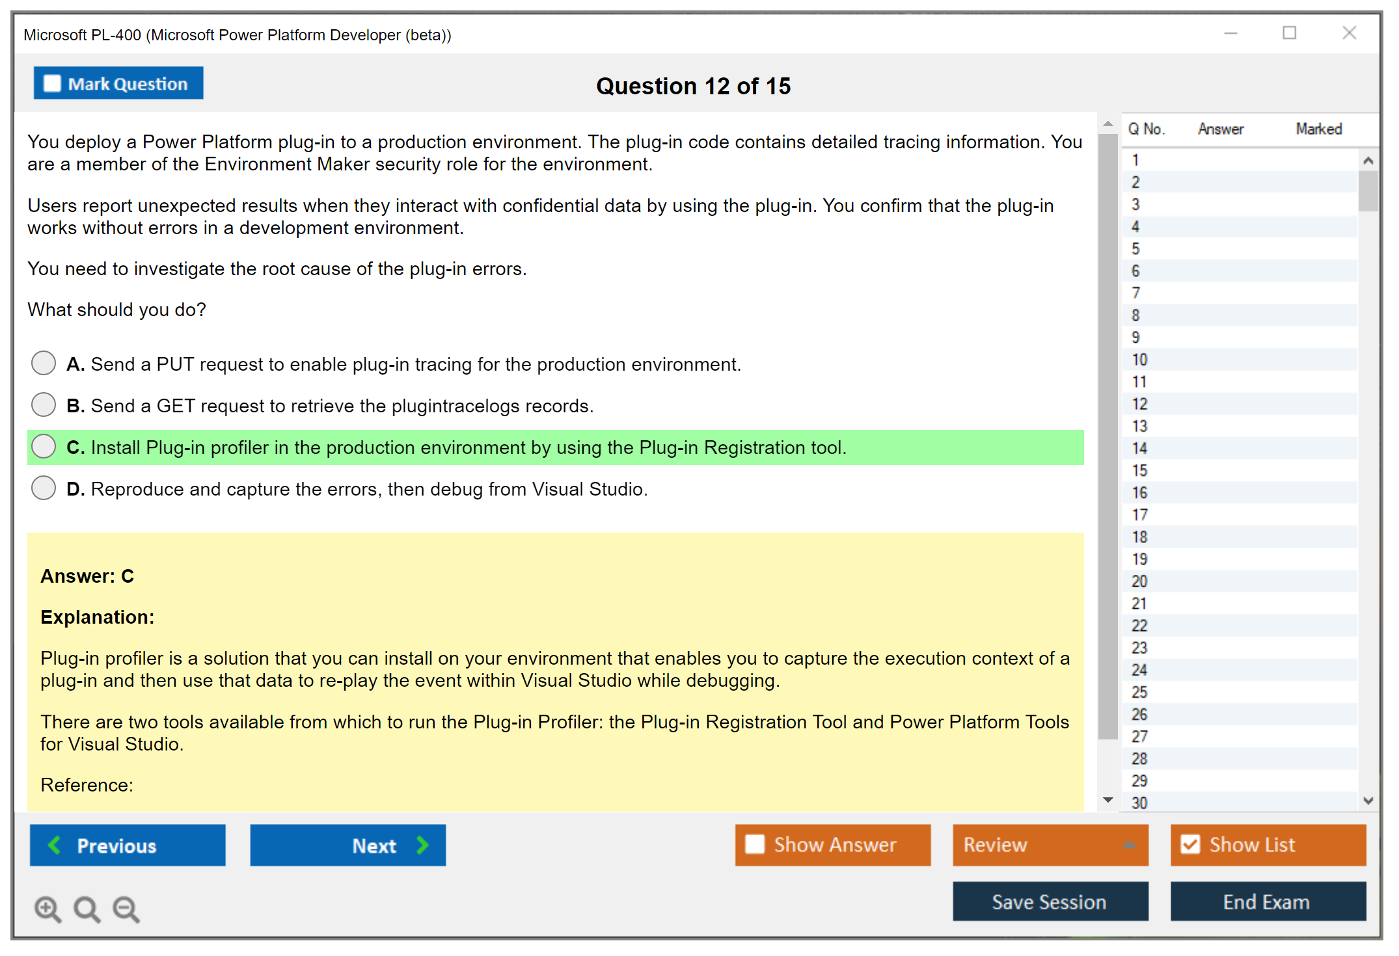Uncheck the Show List checkbox

click(x=1190, y=844)
